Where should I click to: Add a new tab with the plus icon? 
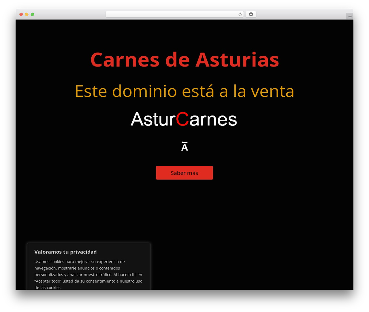(x=350, y=16)
